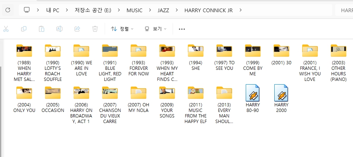Select (1993) WHEN MY HEART FINDS folder
This screenshot has width=353, height=157.
(x=167, y=63)
